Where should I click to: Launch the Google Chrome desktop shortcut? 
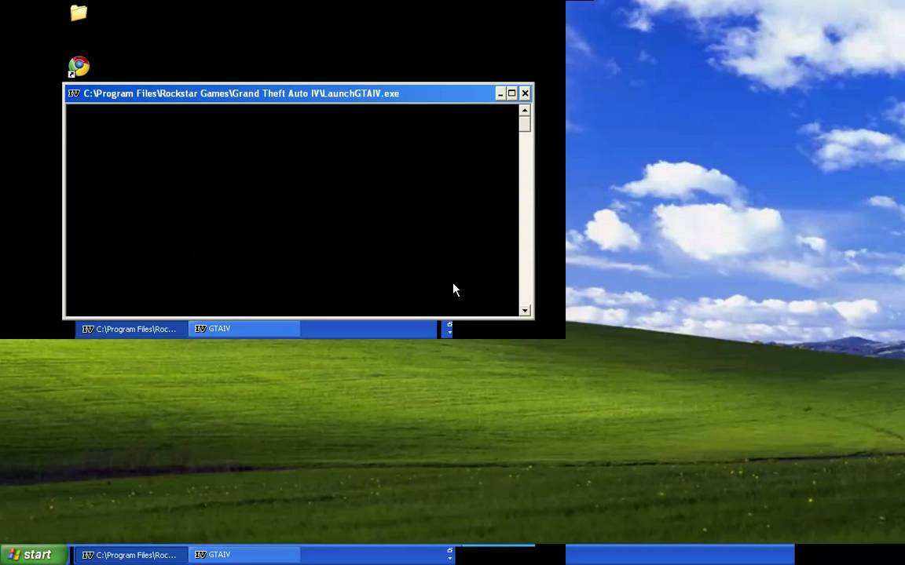pos(79,66)
